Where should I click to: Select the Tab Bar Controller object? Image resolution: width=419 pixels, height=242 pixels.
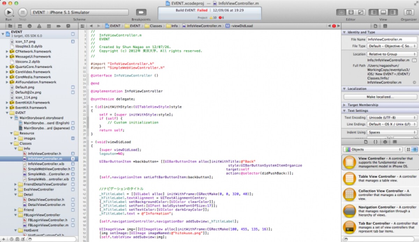coord(380,227)
